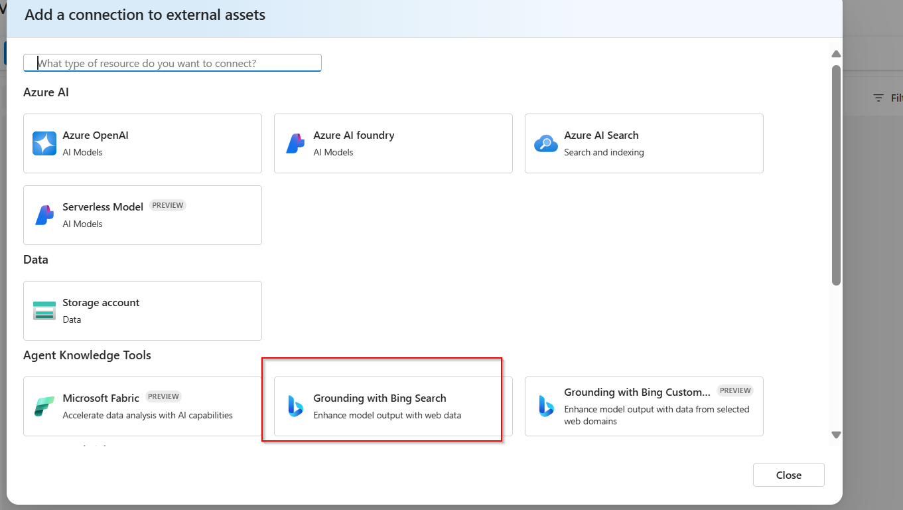Click the resource type search field

click(172, 62)
